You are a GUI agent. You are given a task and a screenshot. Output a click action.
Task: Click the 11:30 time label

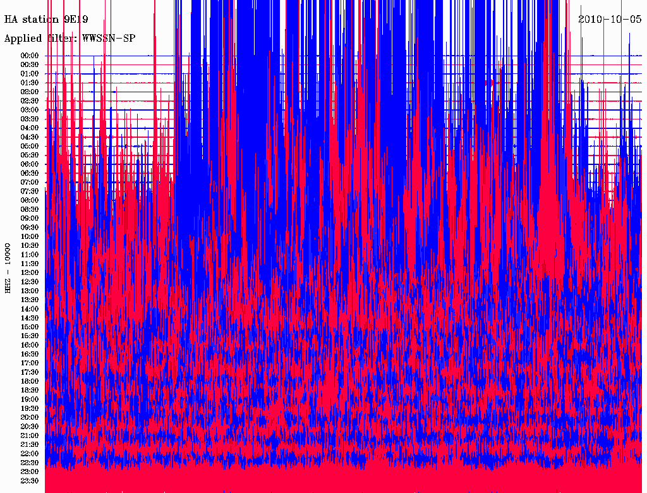tap(30, 264)
